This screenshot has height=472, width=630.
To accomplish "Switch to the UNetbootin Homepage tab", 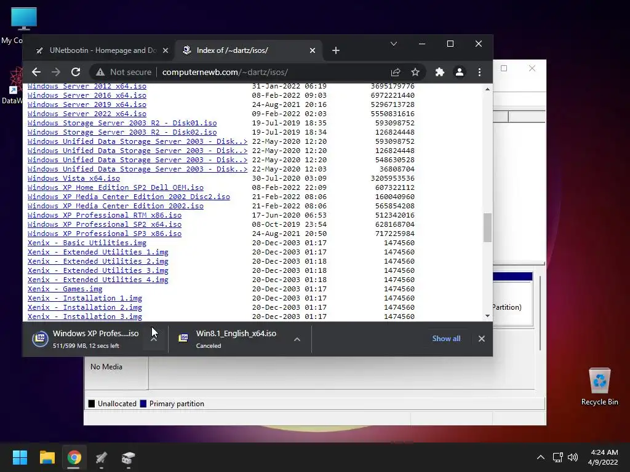I will click(102, 50).
